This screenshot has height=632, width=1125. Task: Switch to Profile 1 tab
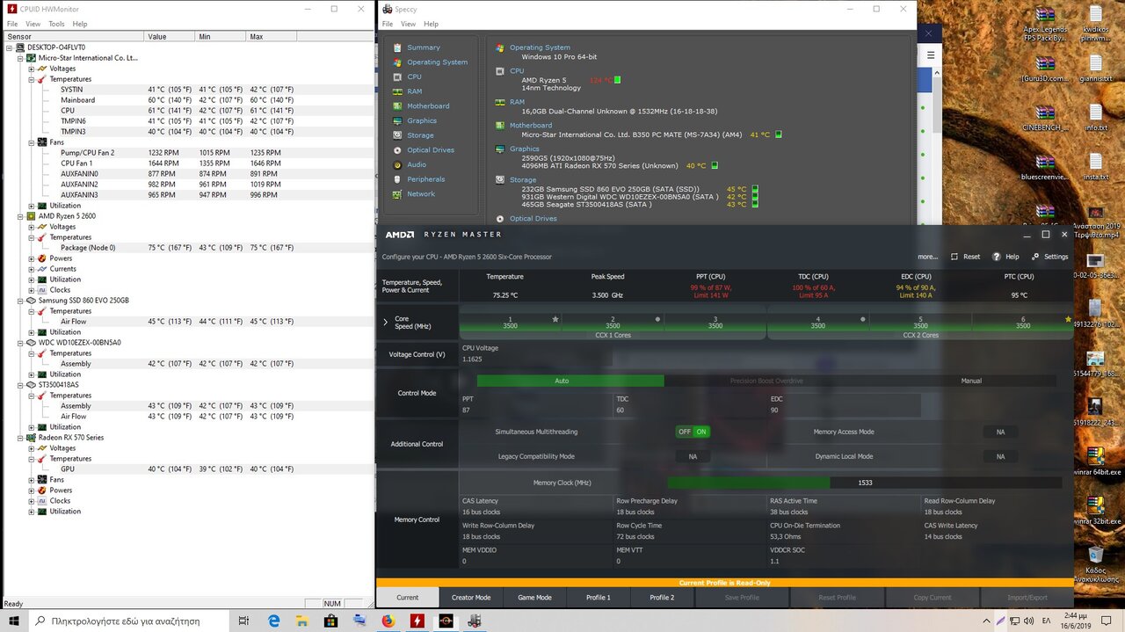[599, 598]
